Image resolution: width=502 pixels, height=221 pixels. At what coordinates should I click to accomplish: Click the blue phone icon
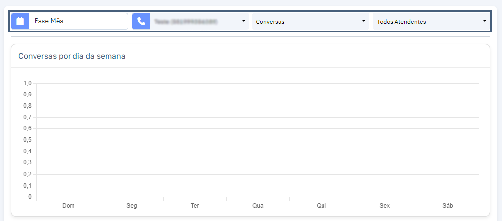pos(141,21)
